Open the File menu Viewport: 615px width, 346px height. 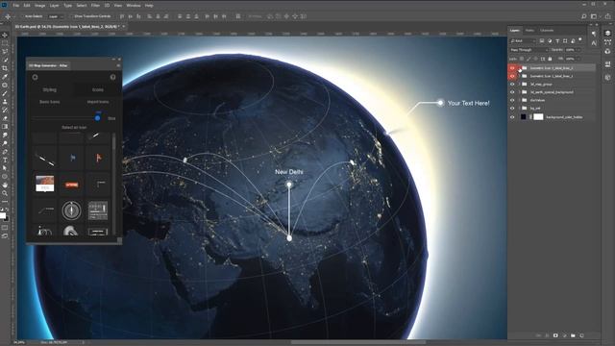click(15, 6)
